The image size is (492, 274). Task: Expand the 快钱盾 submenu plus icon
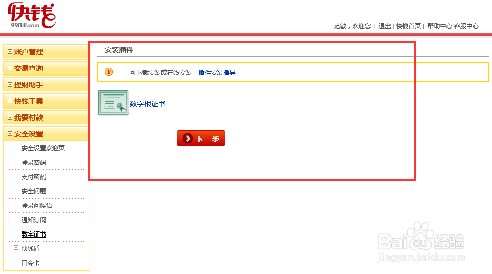pos(16,248)
